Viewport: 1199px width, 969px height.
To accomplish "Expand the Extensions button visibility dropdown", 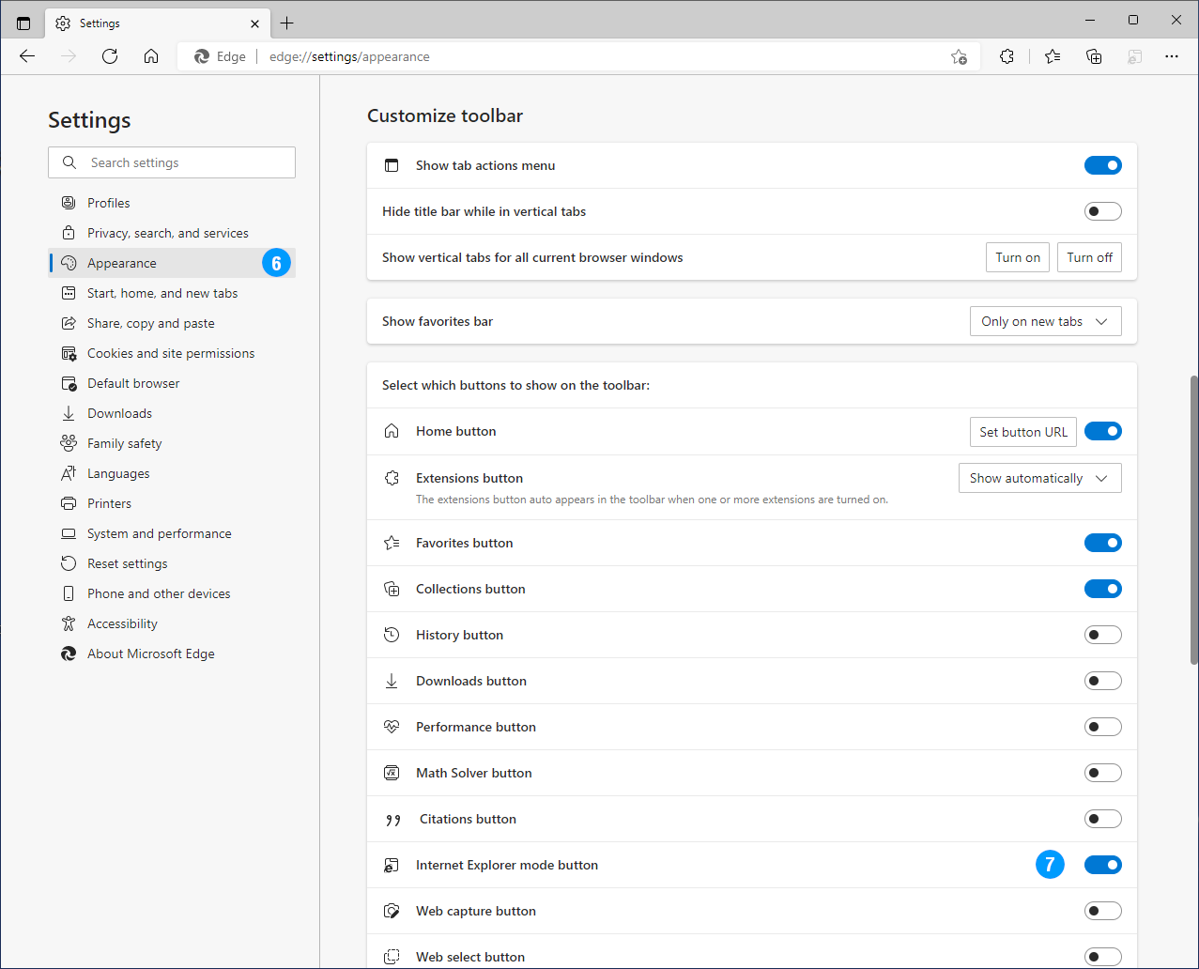I will coord(1039,477).
